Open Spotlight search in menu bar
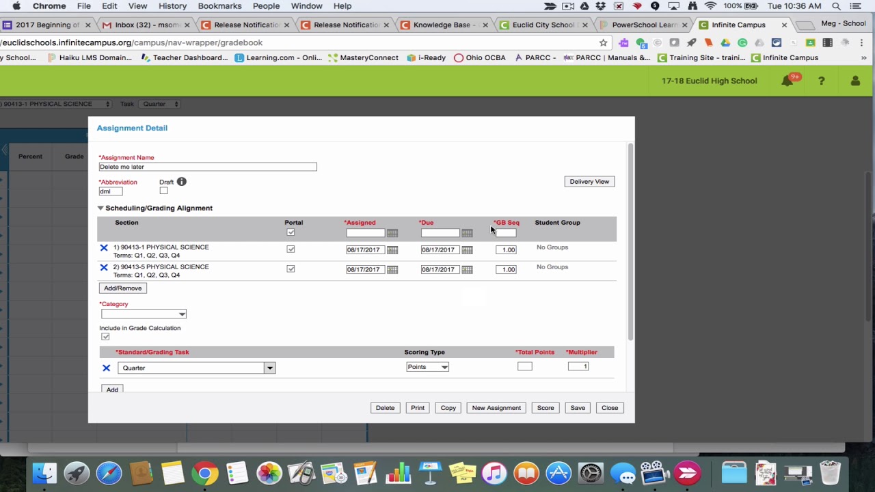Screen dimensions: 875x492 tap(835, 6)
